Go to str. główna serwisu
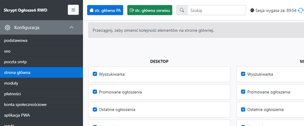This screenshot has width=304, height=126. tap(150, 10)
